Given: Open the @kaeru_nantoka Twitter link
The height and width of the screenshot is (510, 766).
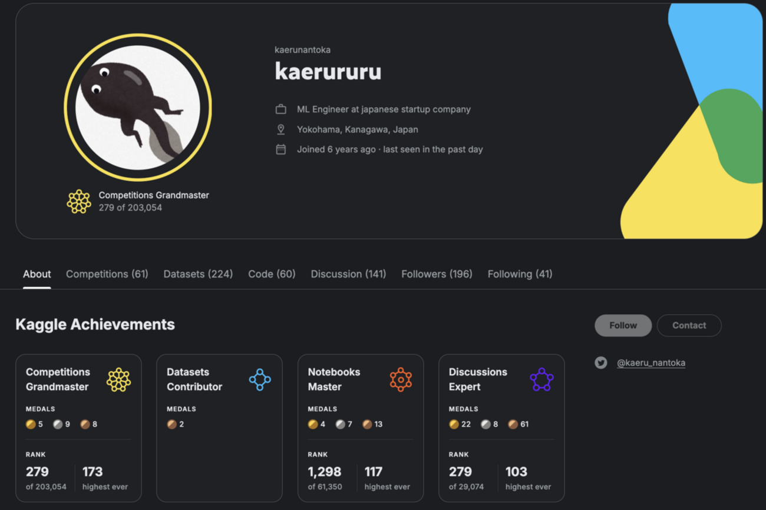Looking at the screenshot, I should (x=651, y=362).
